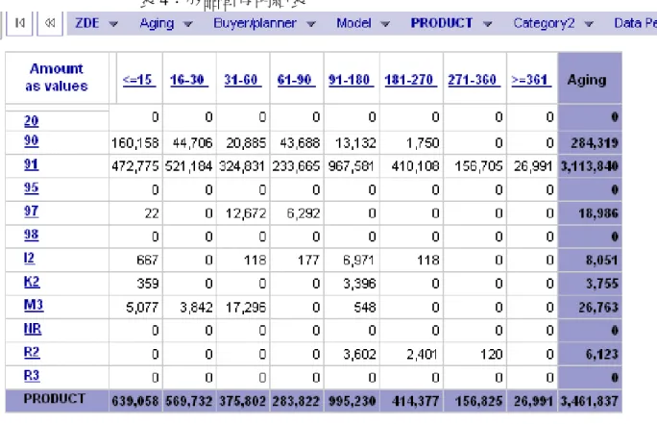657x424 pixels.
Task: Select row total 284,319
Action: point(595,143)
